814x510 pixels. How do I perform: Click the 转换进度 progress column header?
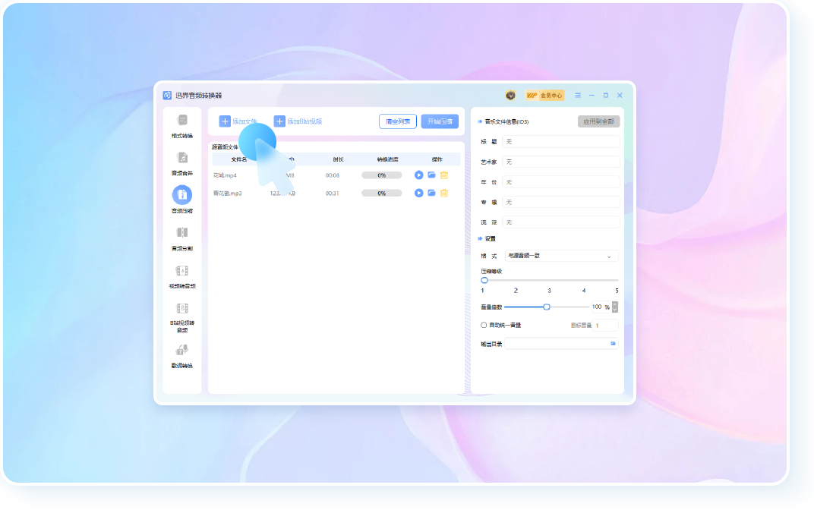click(x=388, y=159)
